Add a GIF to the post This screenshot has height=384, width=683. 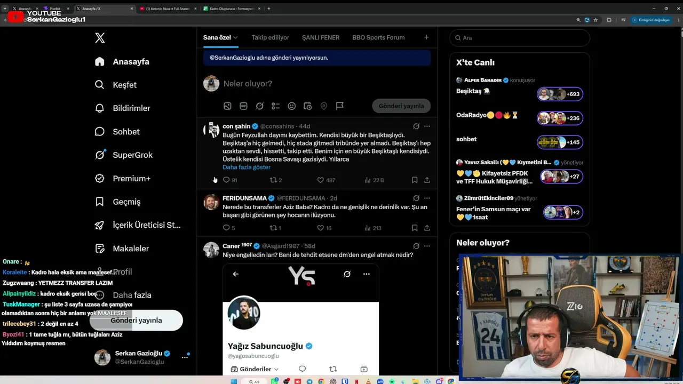(x=243, y=106)
